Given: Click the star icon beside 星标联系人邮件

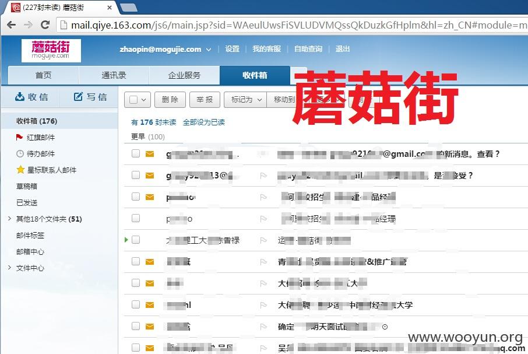Looking at the screenshot, I should 20,170.
